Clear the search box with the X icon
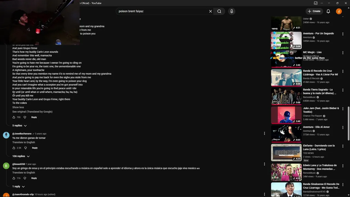The image size is (350, 197). (x=211, y=11)
